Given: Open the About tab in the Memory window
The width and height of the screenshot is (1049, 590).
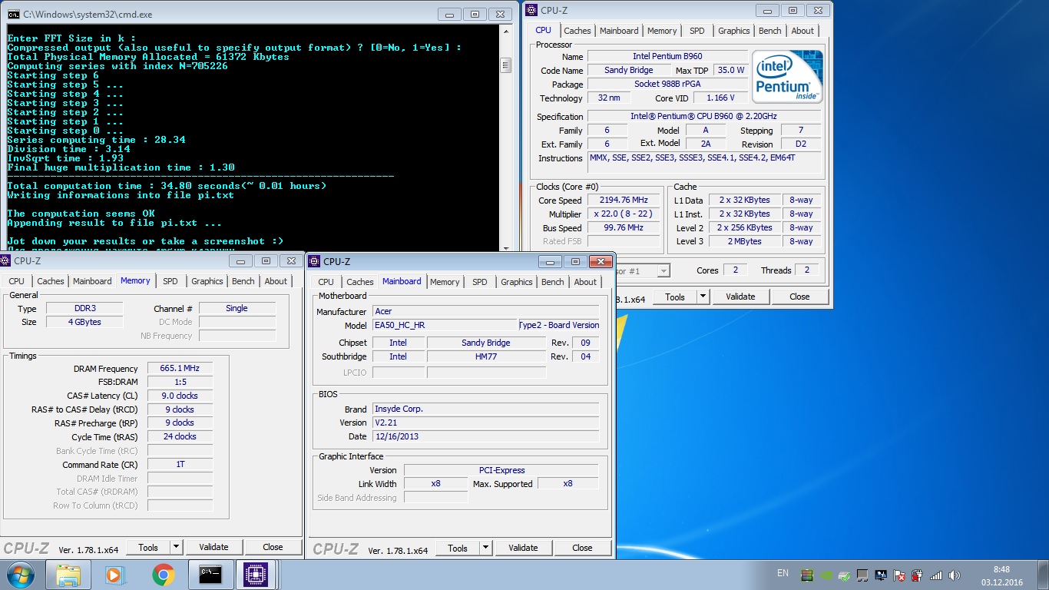Looking at the screenshot, I should [276, 281].
